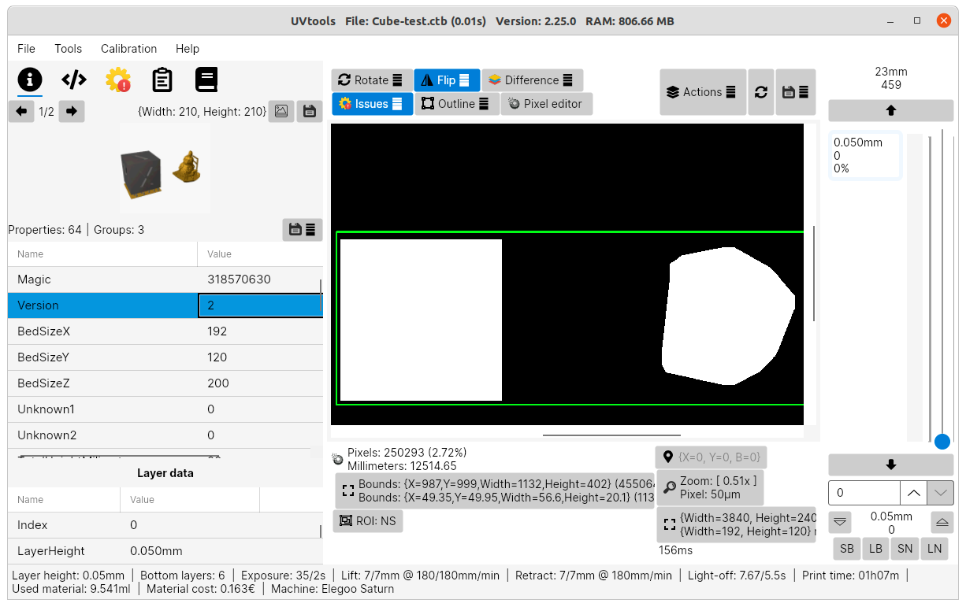The image size is (966, 607).
Task: Open the Help menu
Action: tap(188, 49)
